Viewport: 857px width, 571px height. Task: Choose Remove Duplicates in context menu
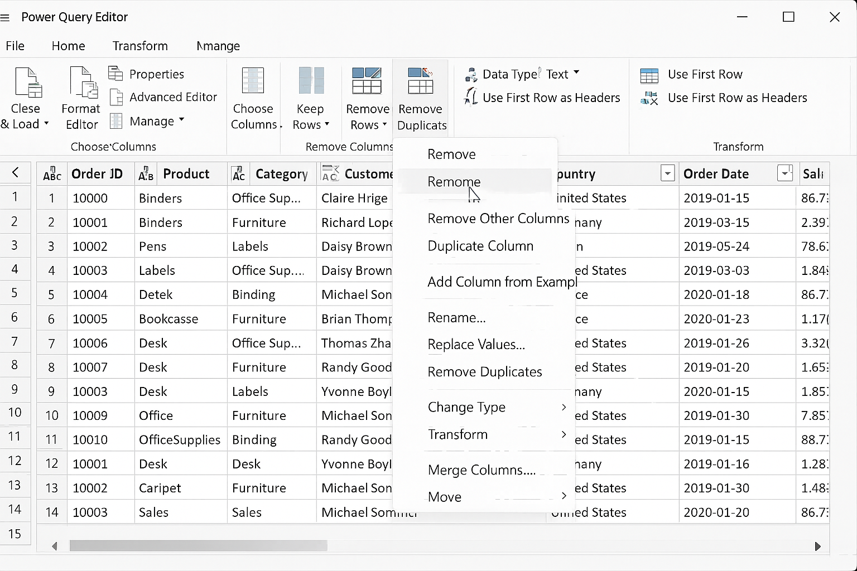[484, 371]
